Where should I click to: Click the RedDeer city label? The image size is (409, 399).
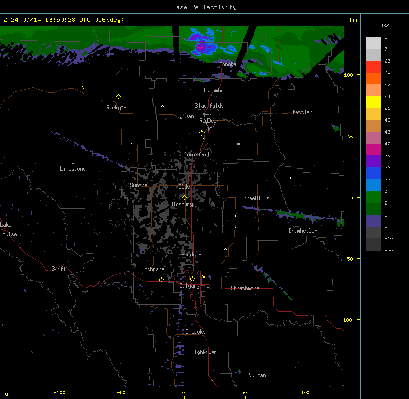pyautogui.click(x=209, y=121)
